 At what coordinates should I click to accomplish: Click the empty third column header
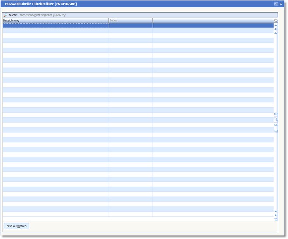[x=213, y=20]
